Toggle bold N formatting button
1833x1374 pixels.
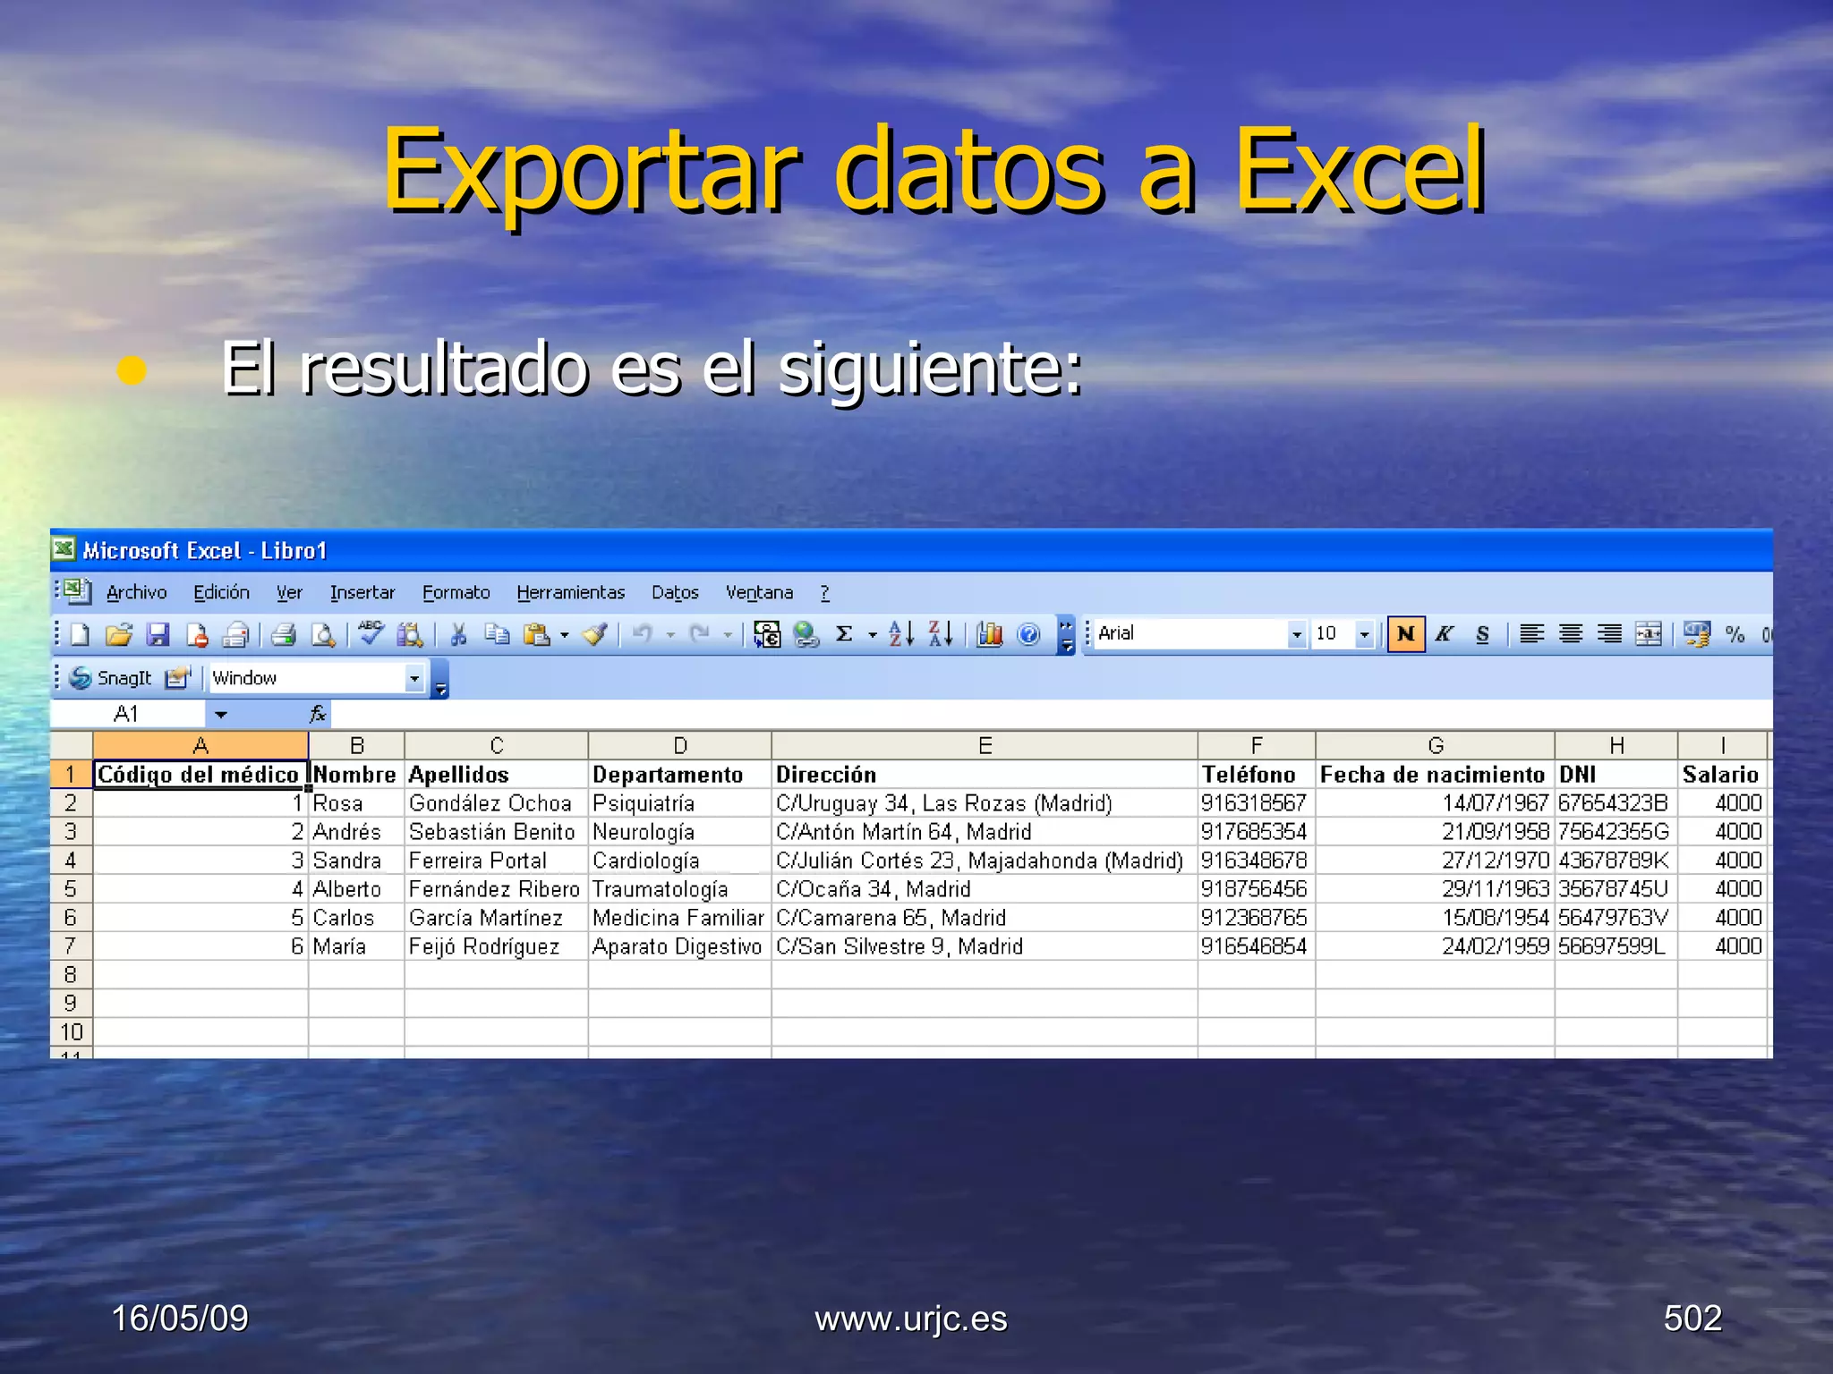click(x=1406, y=634)
